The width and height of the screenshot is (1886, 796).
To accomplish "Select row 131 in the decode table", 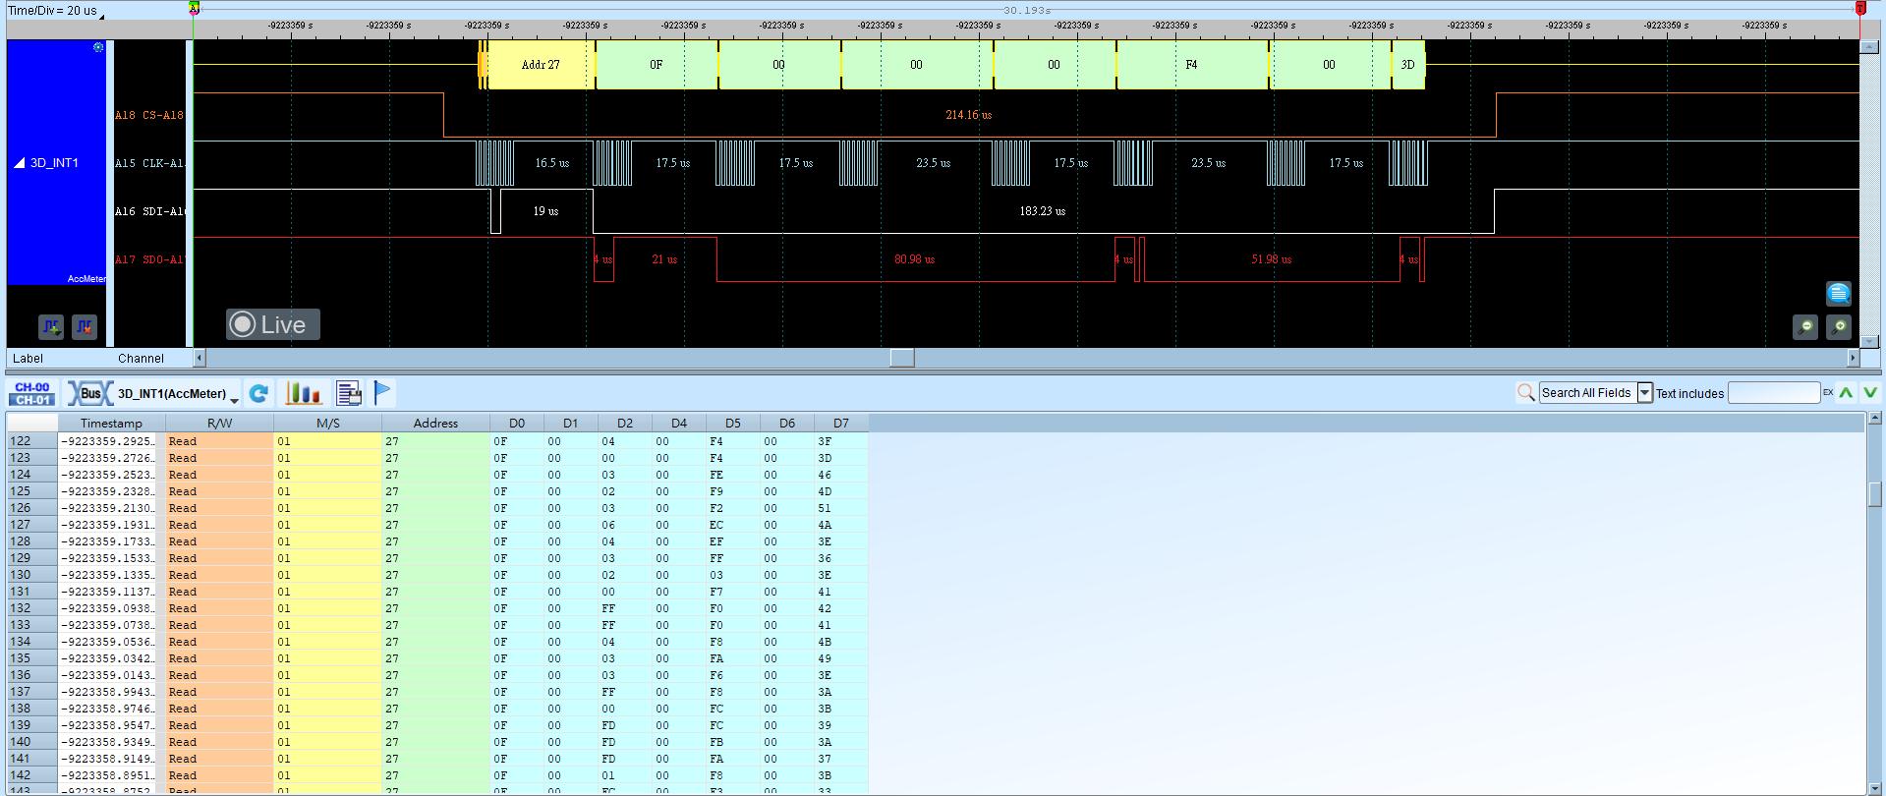I will [x=438, y=592].
